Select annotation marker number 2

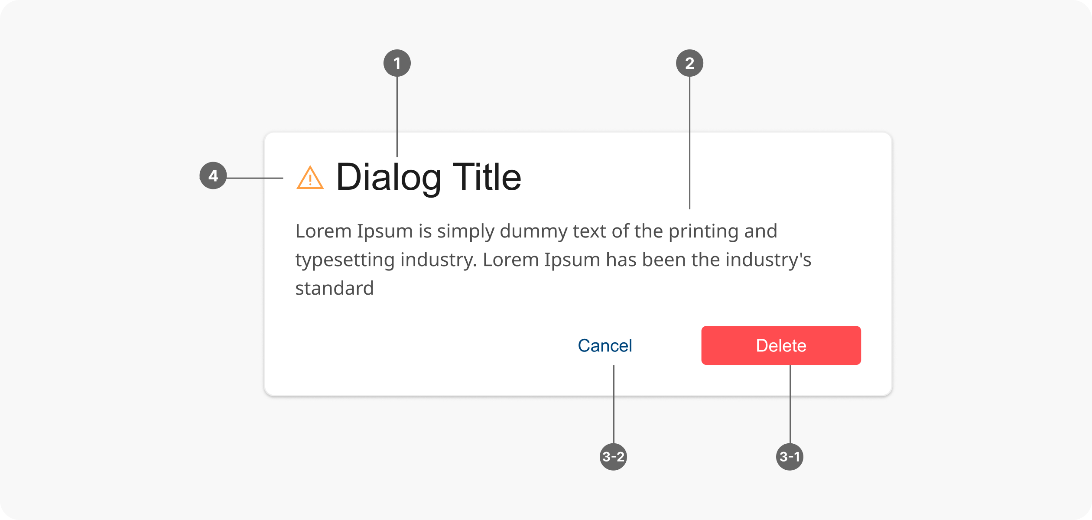[689, 63]
